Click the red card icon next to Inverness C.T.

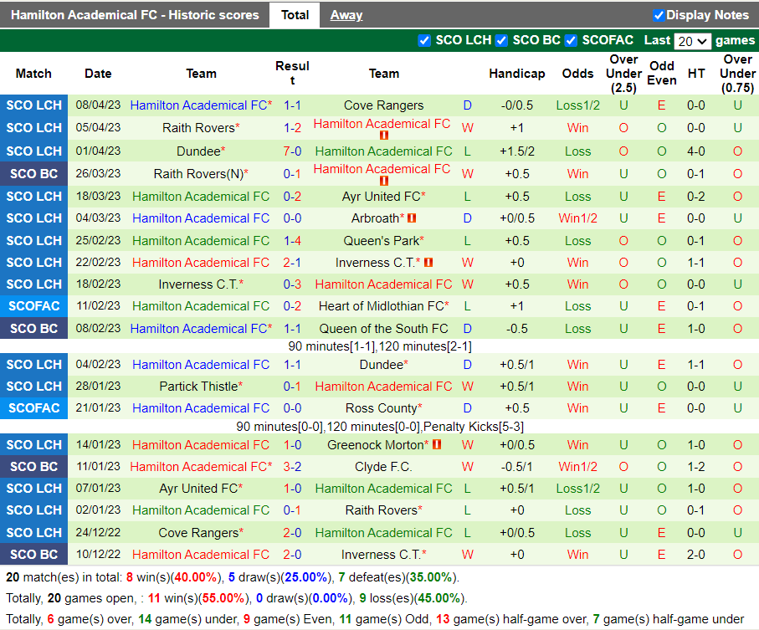(x=429, y=262)
